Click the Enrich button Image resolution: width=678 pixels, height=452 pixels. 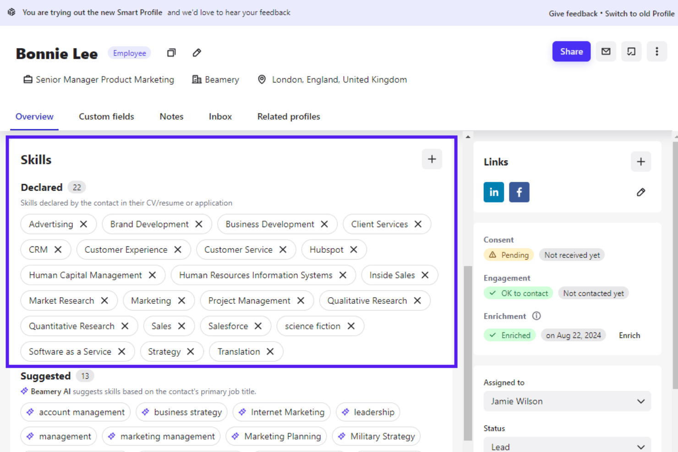[629, 335]
